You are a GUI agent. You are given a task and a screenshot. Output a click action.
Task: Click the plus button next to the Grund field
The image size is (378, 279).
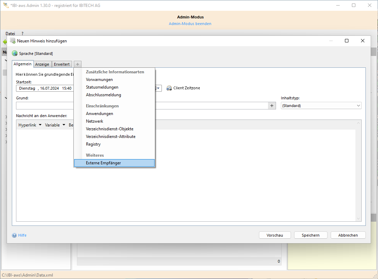click(272, 106)
